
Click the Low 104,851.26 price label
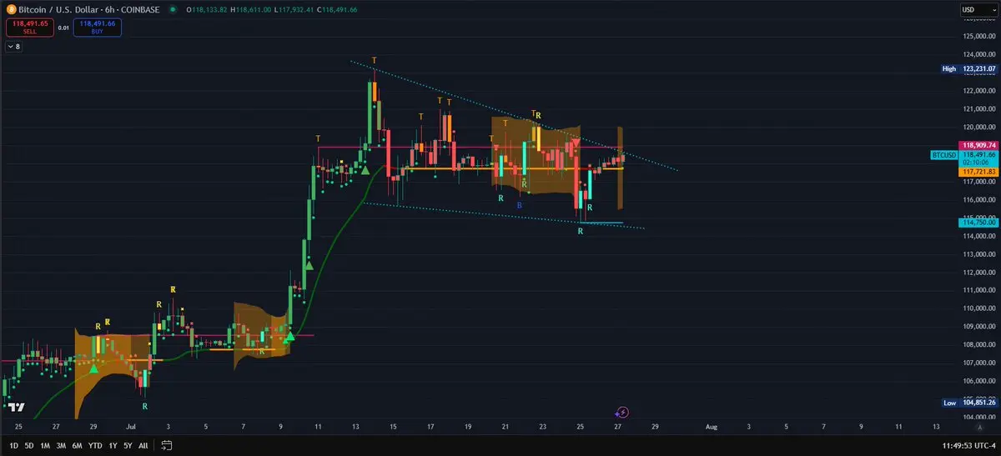(x=968, y=402)
